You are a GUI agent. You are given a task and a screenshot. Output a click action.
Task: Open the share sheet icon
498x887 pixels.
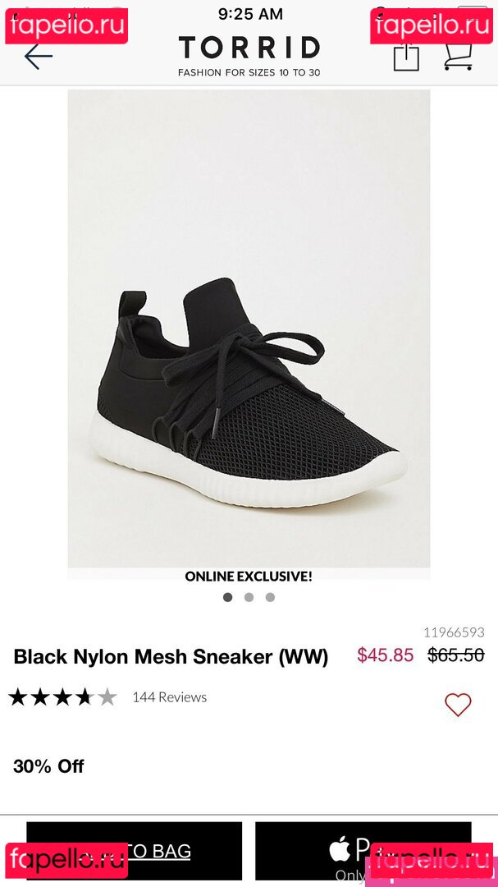coord(406,57)
